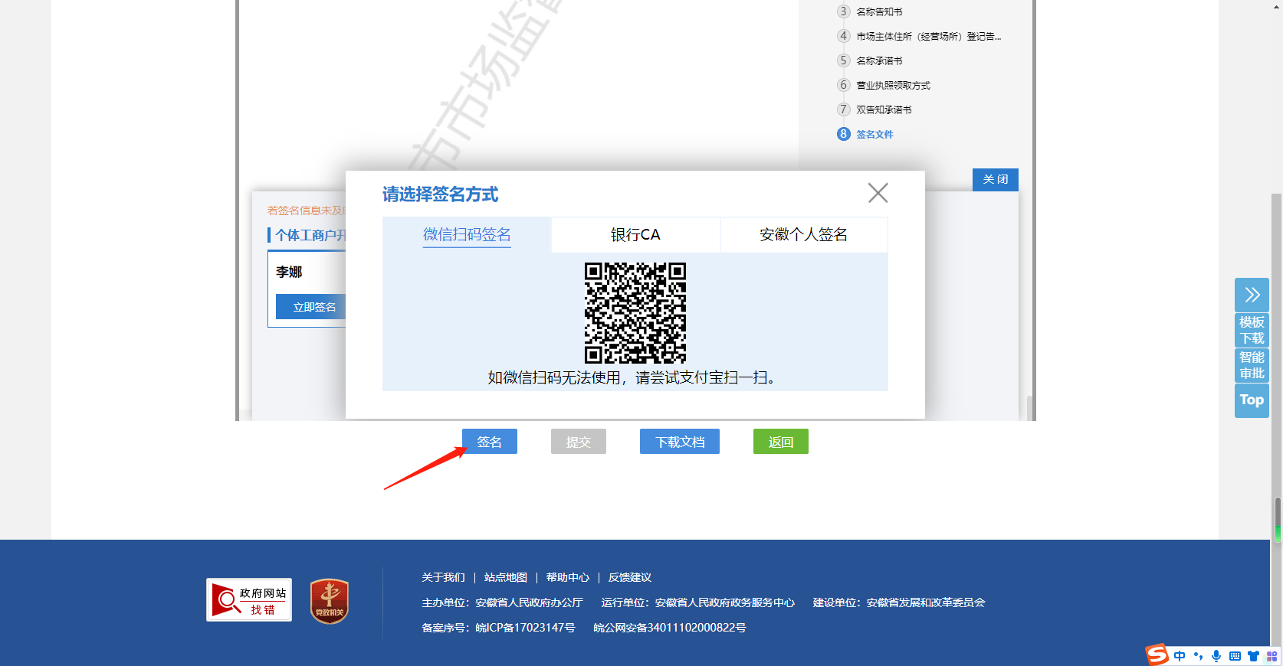This screenshot has height=666, width=1283.
Task: Close the signature method dialog with the X
Action: tap(878, 193)
